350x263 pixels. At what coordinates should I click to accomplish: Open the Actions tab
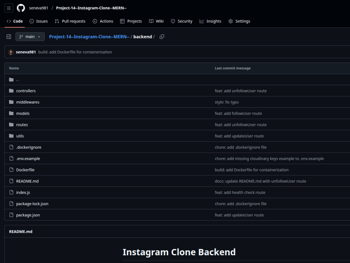(x=103, y=21)
